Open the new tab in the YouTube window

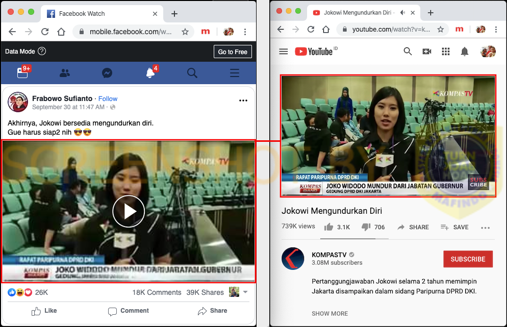tap(430, 13)
